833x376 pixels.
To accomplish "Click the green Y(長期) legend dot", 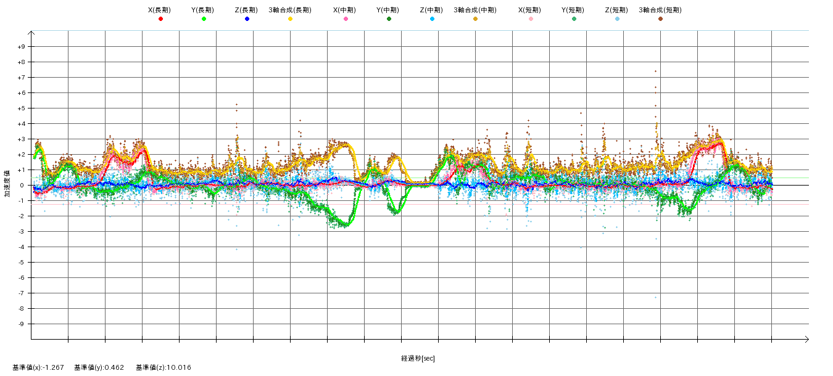I will (x=204, y=19).
